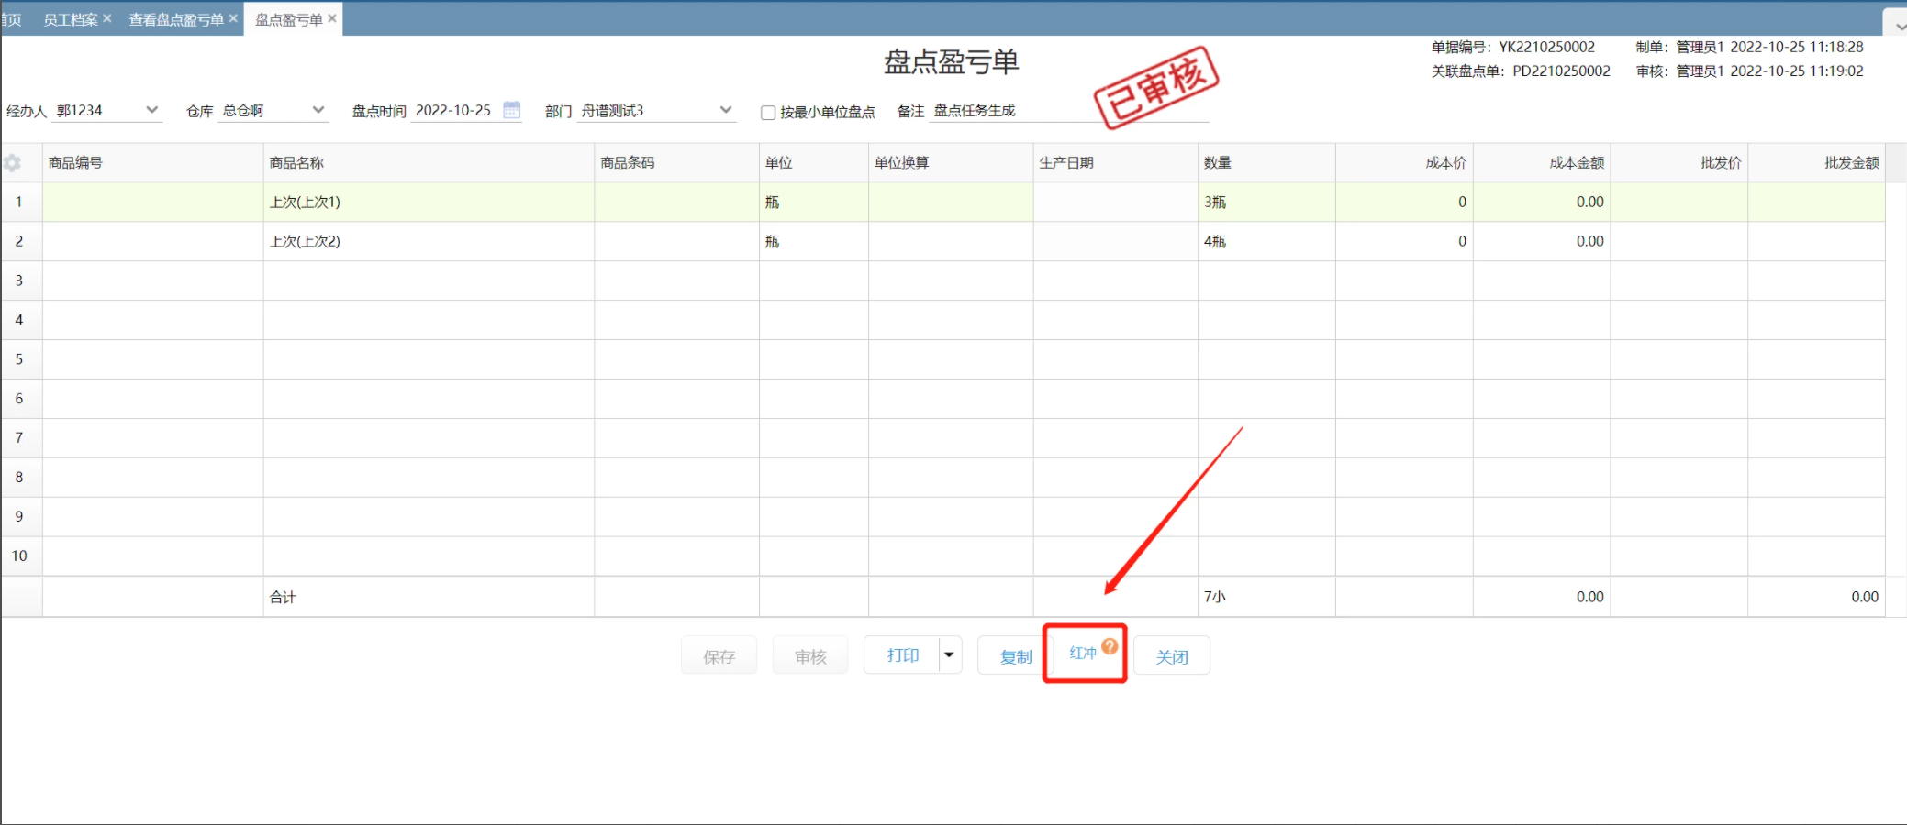1907x825 pixels.
Task: Click the table settings gear icon
Action: point(13,163)
